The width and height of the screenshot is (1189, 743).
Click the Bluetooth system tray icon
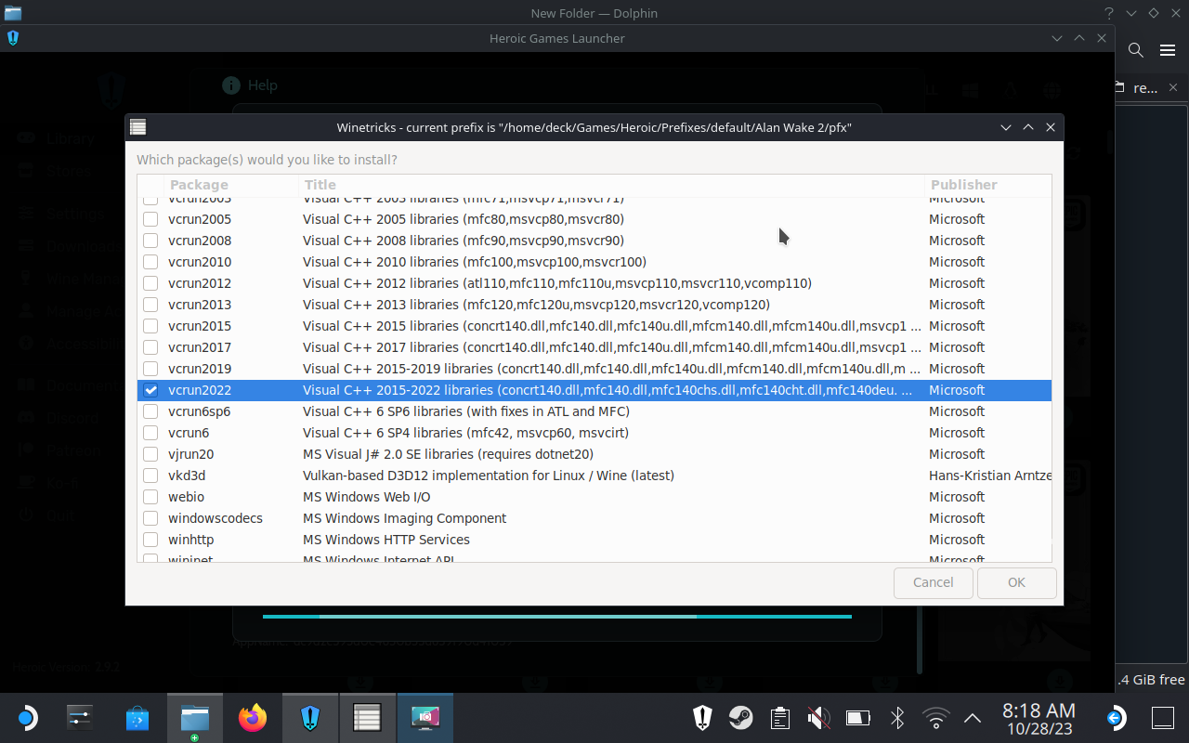[895, 717]
